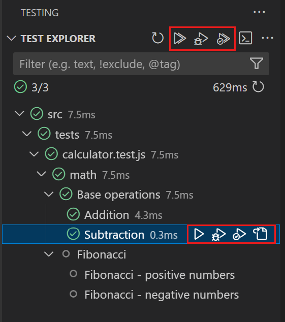Image resolution: width=285 pixels, height=322 pixels.
Task: Run all tests with coverage
Action: 223,39
